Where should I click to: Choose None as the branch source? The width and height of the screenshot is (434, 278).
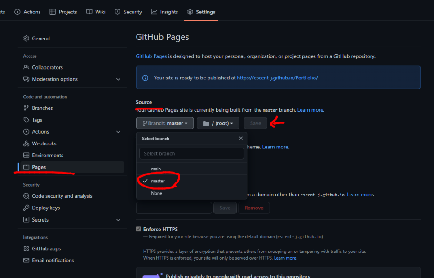(x=191, y=193)
